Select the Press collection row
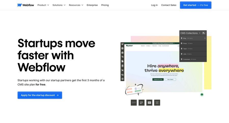Screen dimensions: 229x123 coord(193,43)
